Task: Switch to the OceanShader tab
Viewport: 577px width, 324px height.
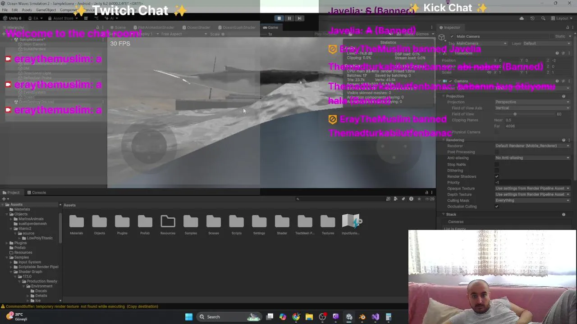Action: coord(196,27)
